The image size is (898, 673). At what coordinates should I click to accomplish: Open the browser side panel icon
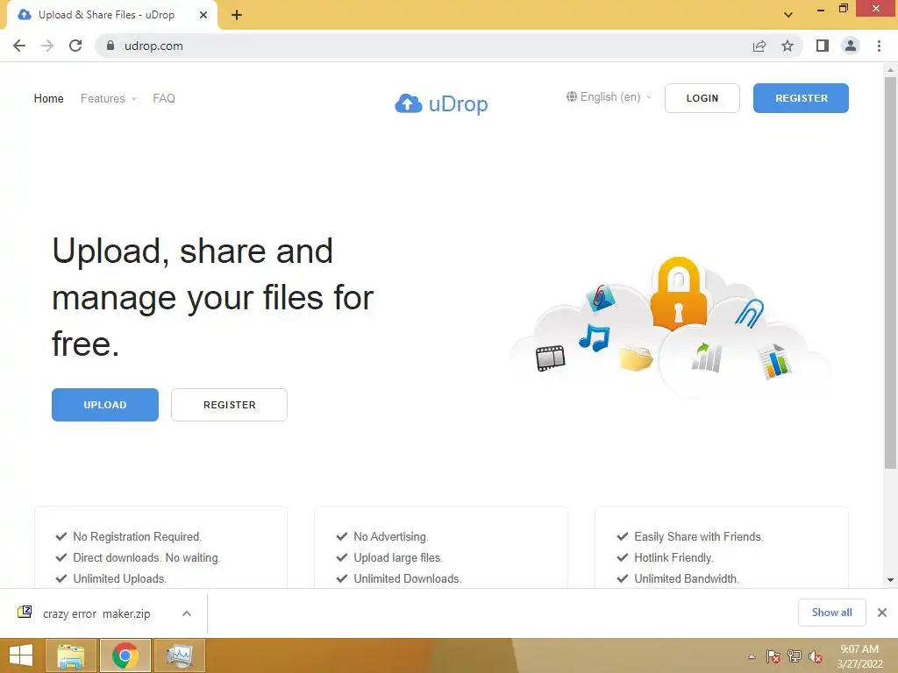(823, 46)
